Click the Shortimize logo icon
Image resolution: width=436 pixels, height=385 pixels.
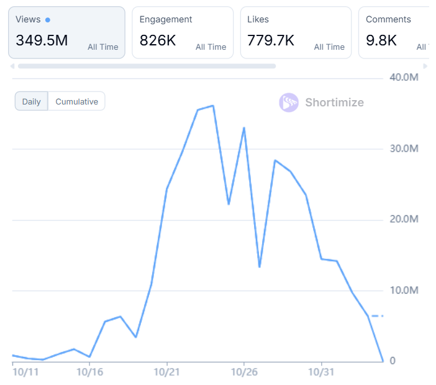pos(289,103)
